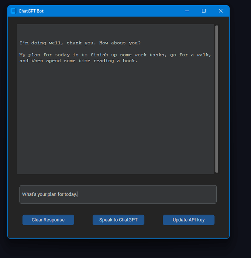Click the "ChatGPT Bot" window title
The image size is (251, 258).
(x=31, y=11)
